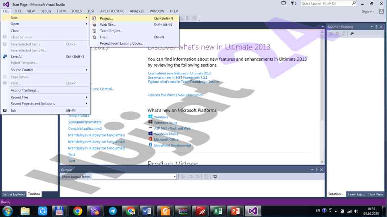The width and height of the screenshot is (387, 217).
Task: Open the ANALYZE menu
Action: (x=137, y=11)
